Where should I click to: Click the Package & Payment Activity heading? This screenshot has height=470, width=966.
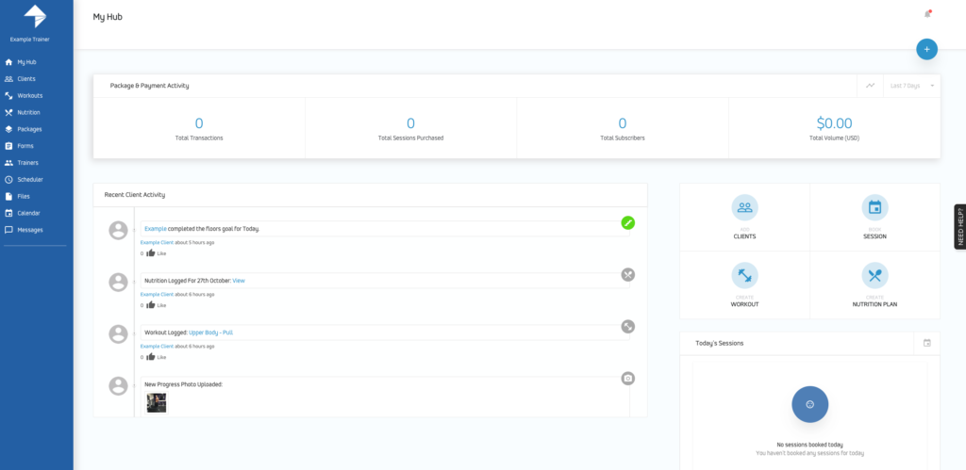pos(150,86)
